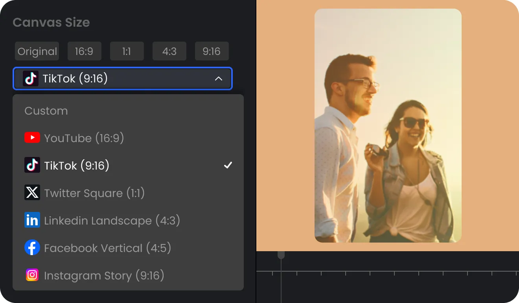Switch canvas to 16:9 aspect ratio
Image resolution: width=519 pixels, height=303 pixels.
pos(84,51)
